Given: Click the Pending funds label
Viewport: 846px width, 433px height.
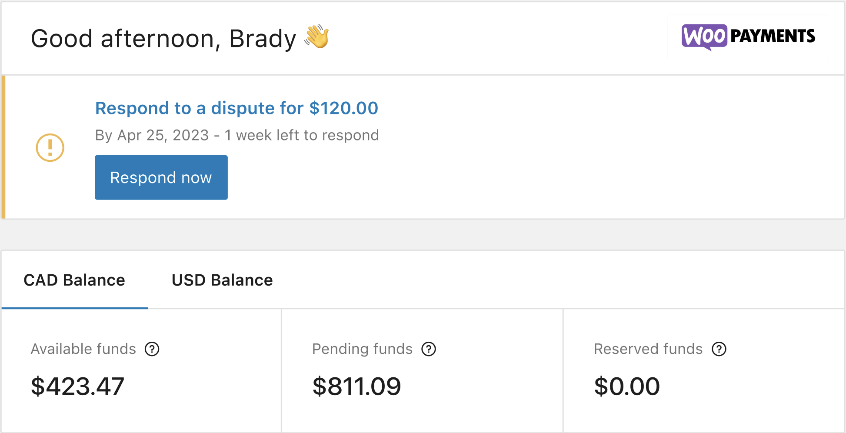Looking at the screenshot, I should click(362, 349).
